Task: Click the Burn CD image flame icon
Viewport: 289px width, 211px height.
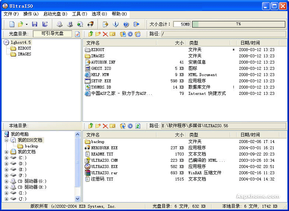Action: [90, 24]
